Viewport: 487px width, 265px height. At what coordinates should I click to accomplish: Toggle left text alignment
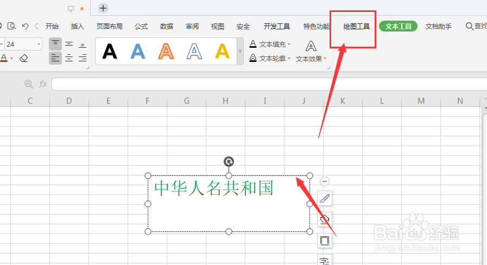55,58
